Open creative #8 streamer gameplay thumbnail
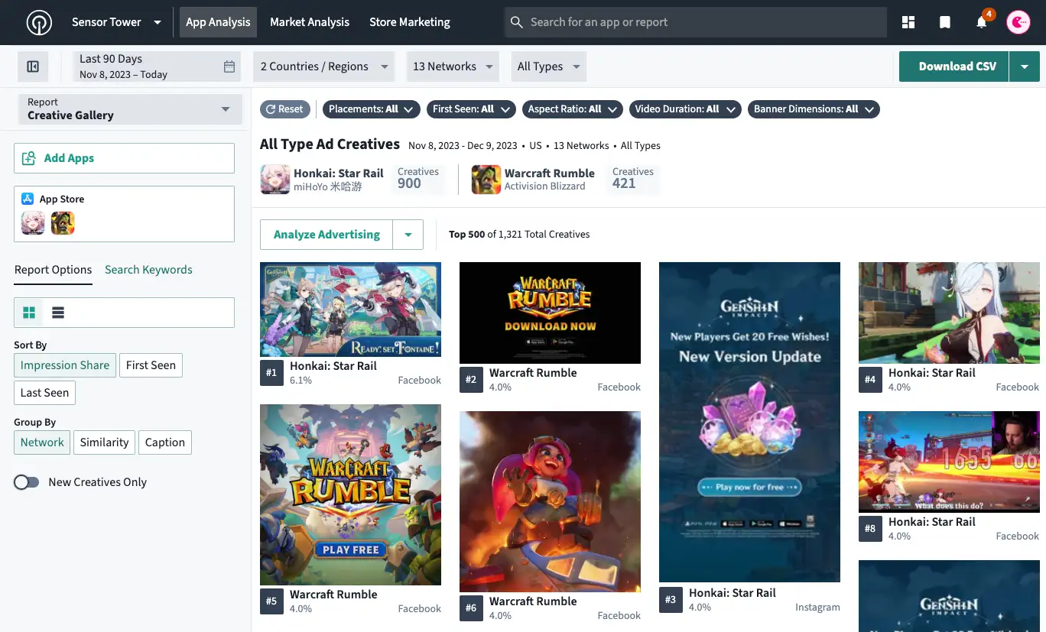This screenshot has height=632, width=1046. coord(949,462)
